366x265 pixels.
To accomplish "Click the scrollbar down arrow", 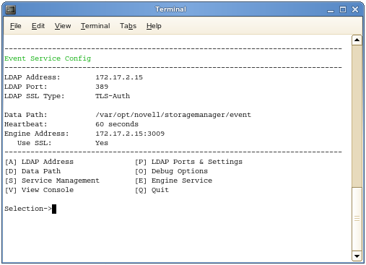I will pos(357,256).
